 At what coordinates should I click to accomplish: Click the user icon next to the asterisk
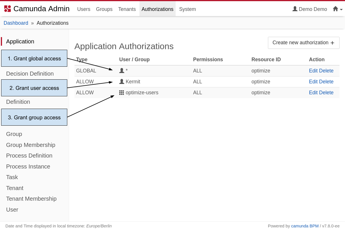click(122, 70)
